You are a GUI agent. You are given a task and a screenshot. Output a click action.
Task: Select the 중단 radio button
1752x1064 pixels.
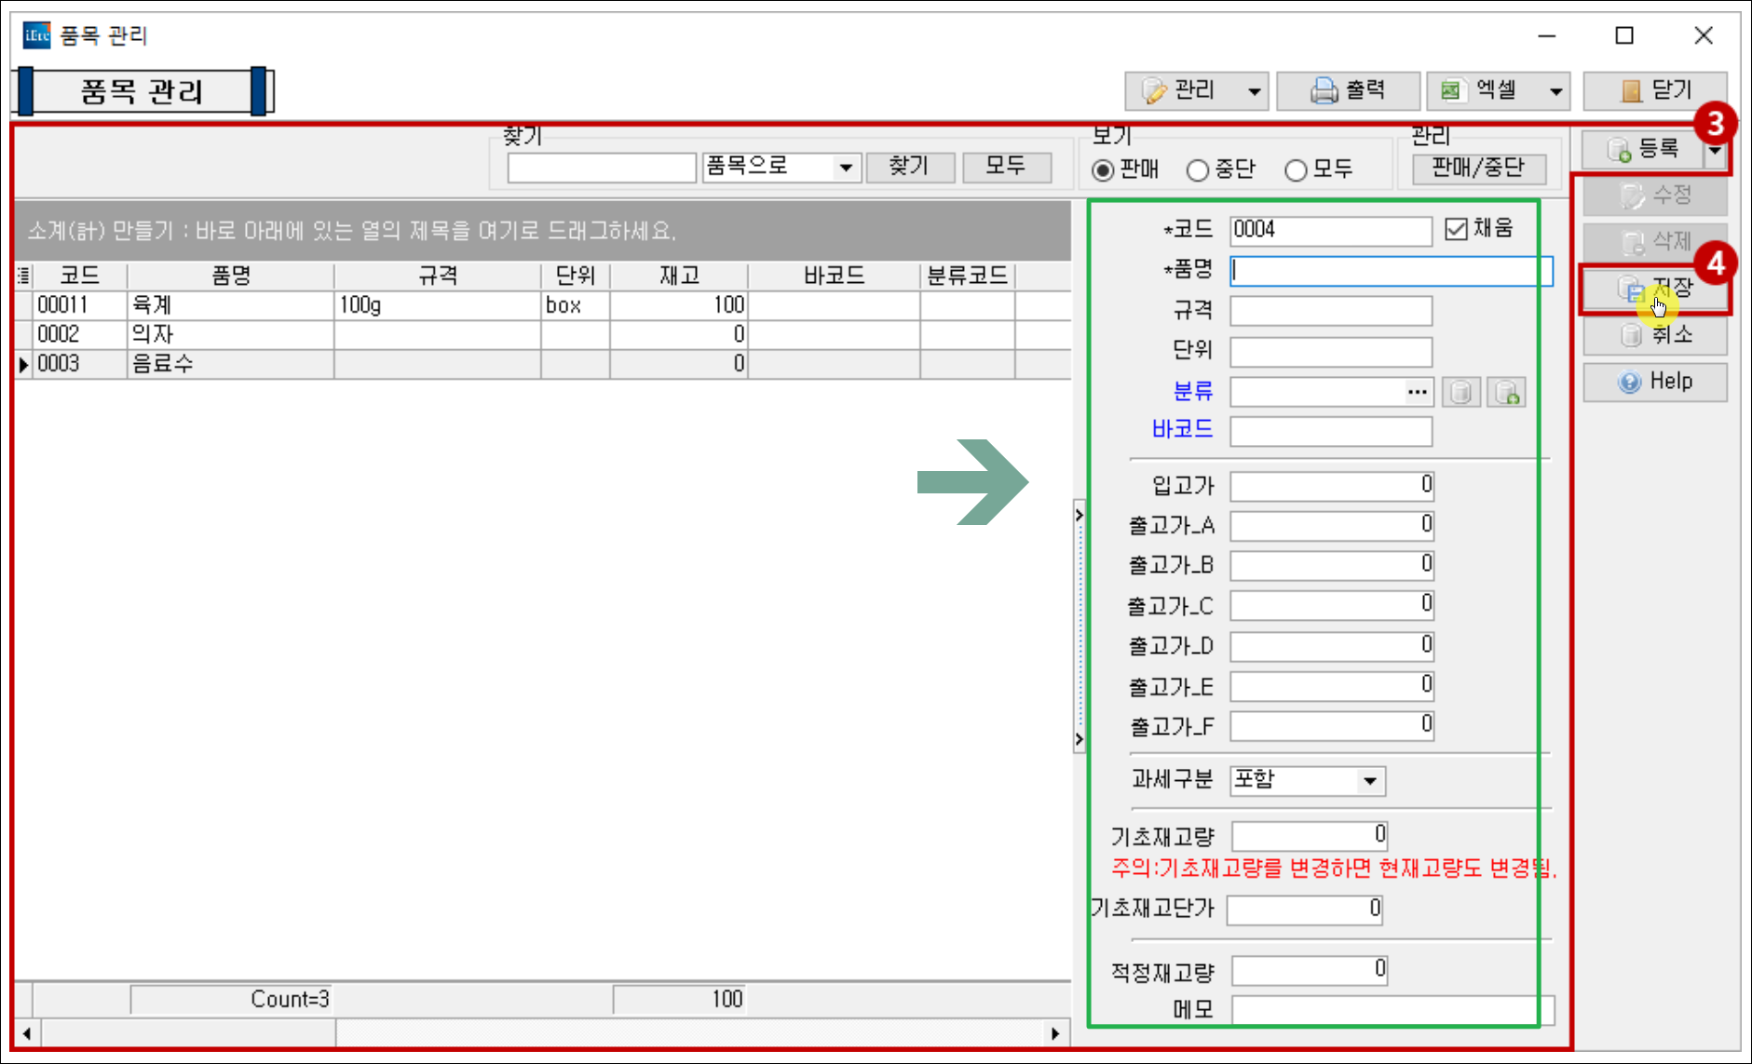click(x=1197, y=169)
